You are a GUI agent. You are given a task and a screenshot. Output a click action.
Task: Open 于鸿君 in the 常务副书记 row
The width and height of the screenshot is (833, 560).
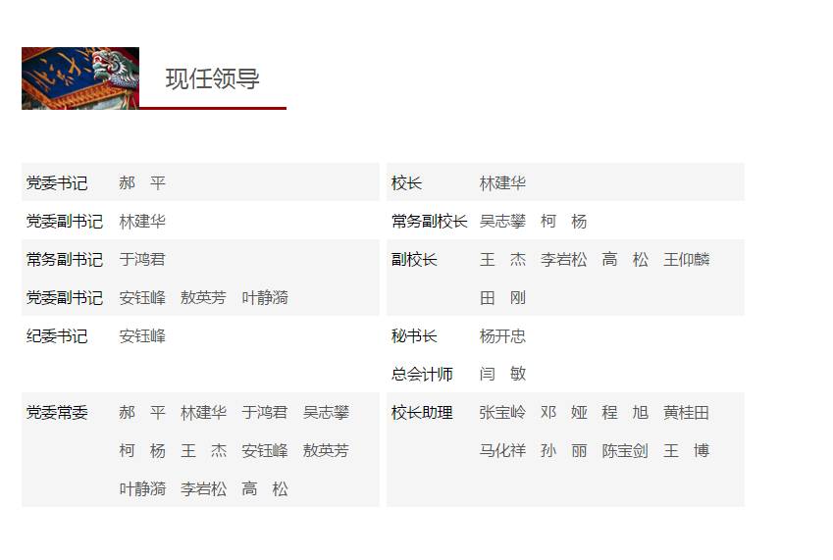coord(142,260)
